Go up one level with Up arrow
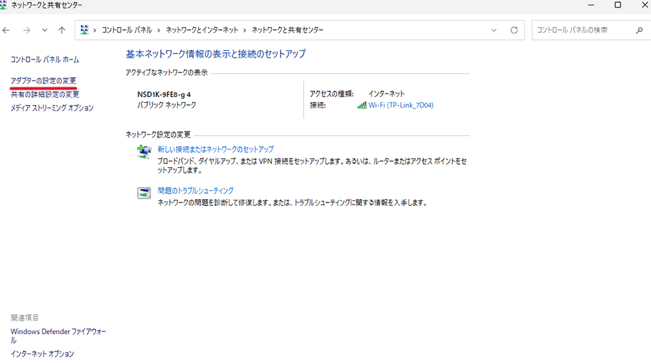Screen dimensions: 651x363 point(62,30)
